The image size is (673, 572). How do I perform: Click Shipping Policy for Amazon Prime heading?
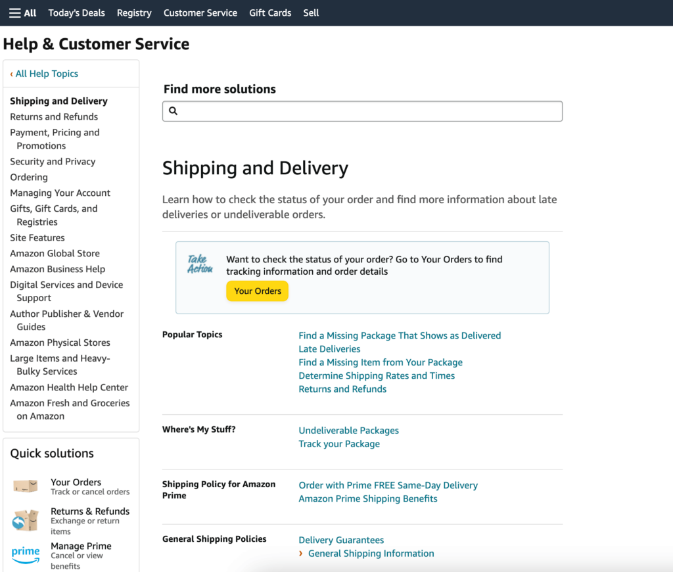coord(218,490)
